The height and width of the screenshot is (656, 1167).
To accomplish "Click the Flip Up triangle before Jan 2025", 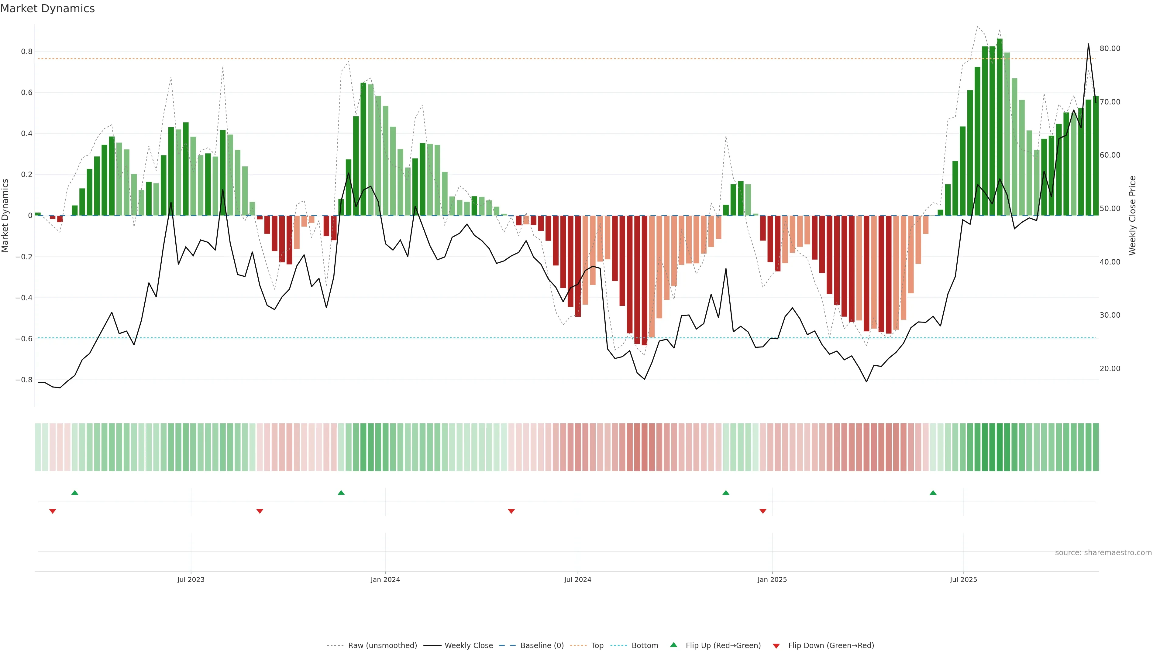I will [726, 493].
